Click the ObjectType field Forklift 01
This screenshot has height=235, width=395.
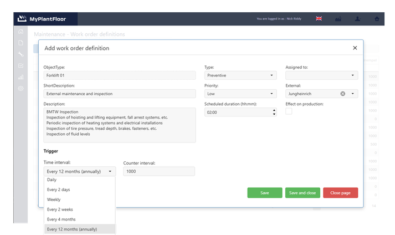click(x=120, y=75)
